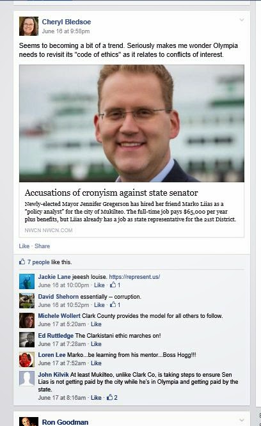Viewport: 261px width, 426px height.
Task: Open article headline about cronyism accusations
Action: pos(111,193)
